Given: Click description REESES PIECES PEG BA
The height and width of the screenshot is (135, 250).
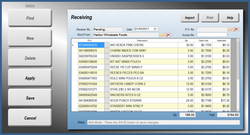Looking at the screenshot, I should point(144,73).
